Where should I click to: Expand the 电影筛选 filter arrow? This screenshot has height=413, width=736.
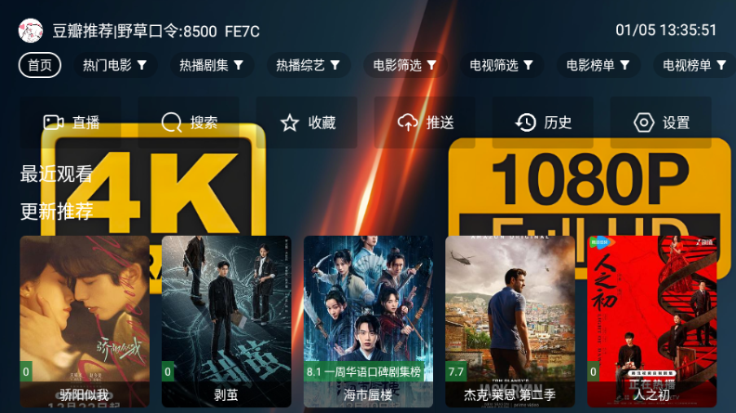coord(431,66)
